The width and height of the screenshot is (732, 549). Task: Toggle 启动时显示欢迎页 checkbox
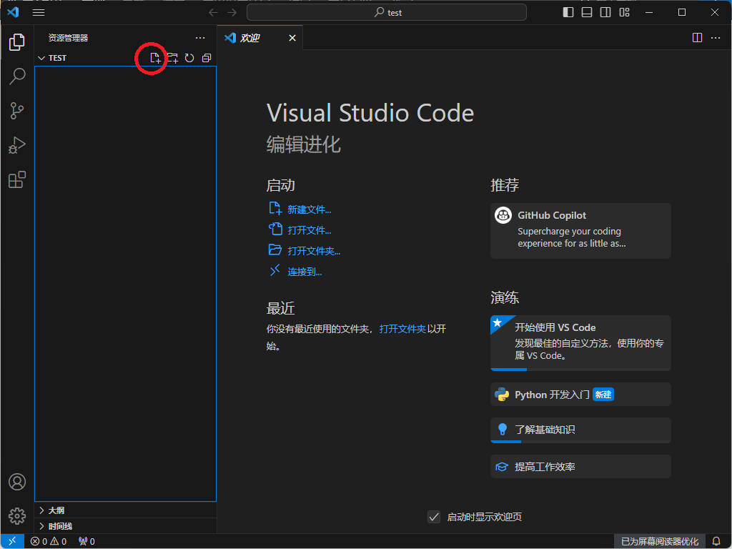pyautogui.click(x=434, y=517)
